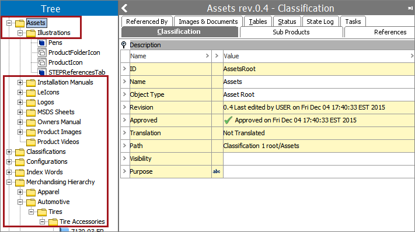Select the Configurations tree label
Screen dimensions: 415x232
click(x=47, y=161)
